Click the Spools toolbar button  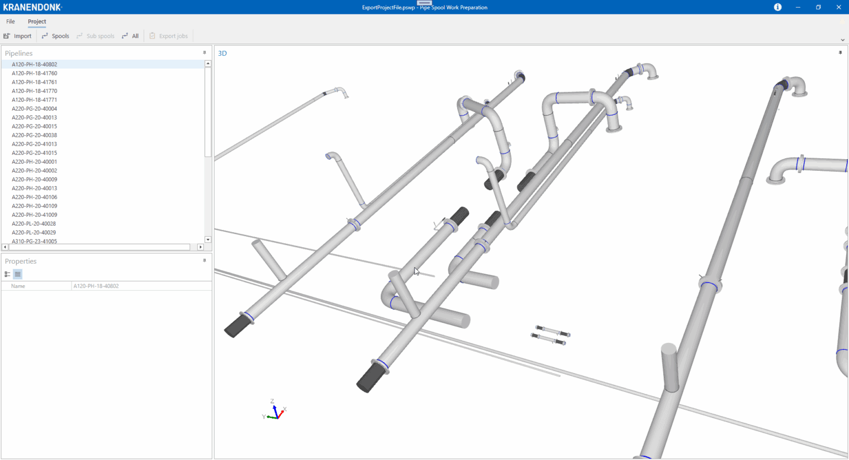click(x=55, y=36)
